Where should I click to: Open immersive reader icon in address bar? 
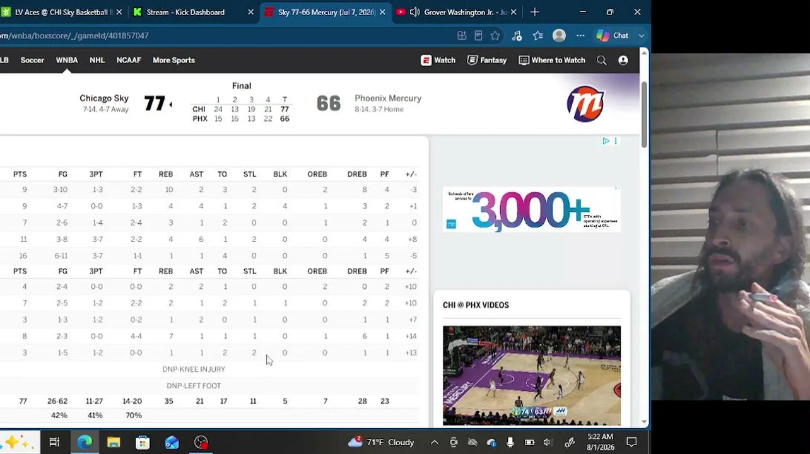tap(478, 36)
